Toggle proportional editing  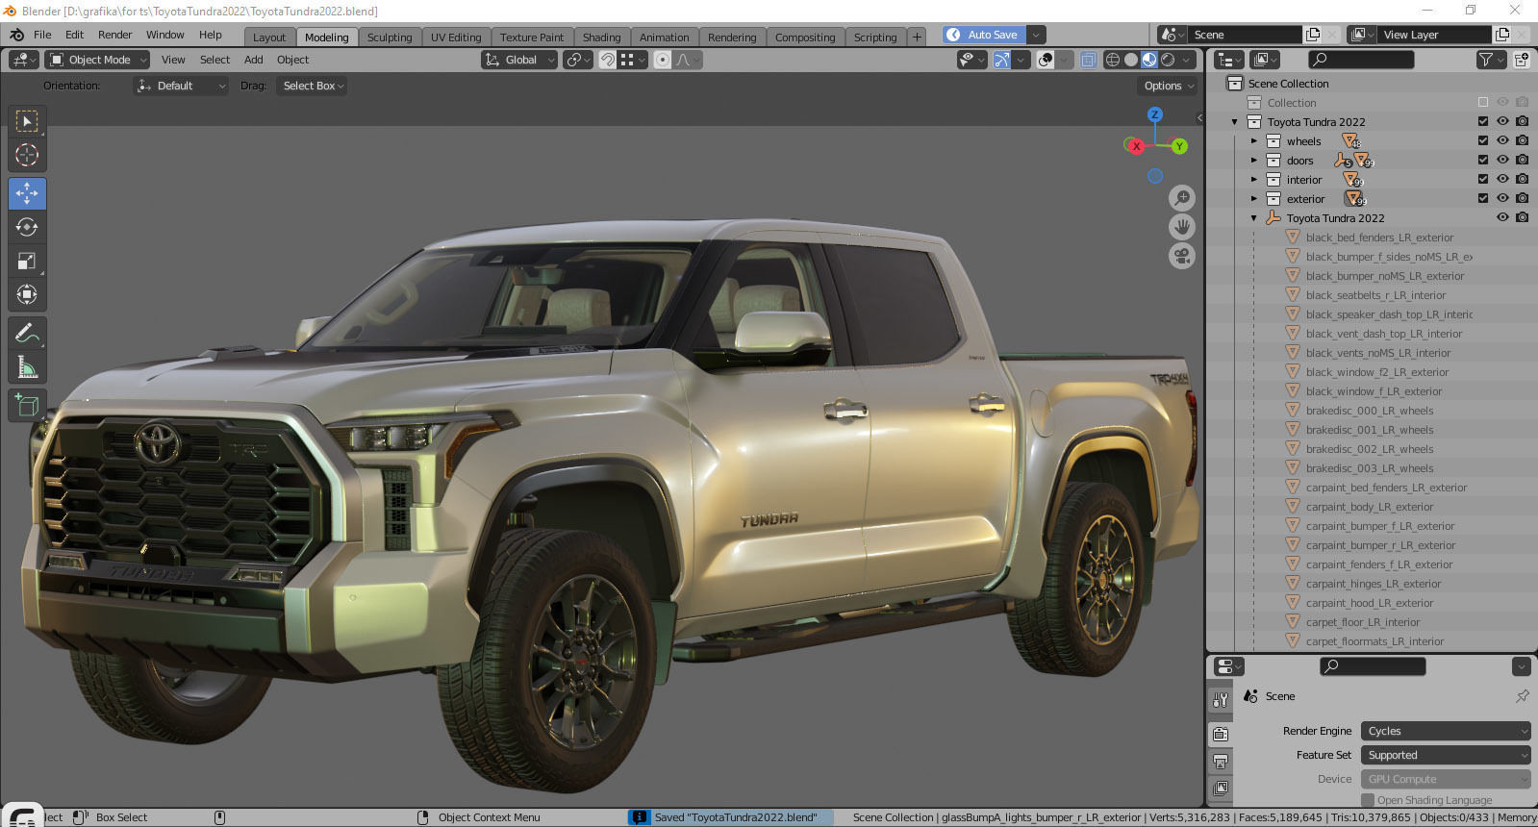coord(663,60)
